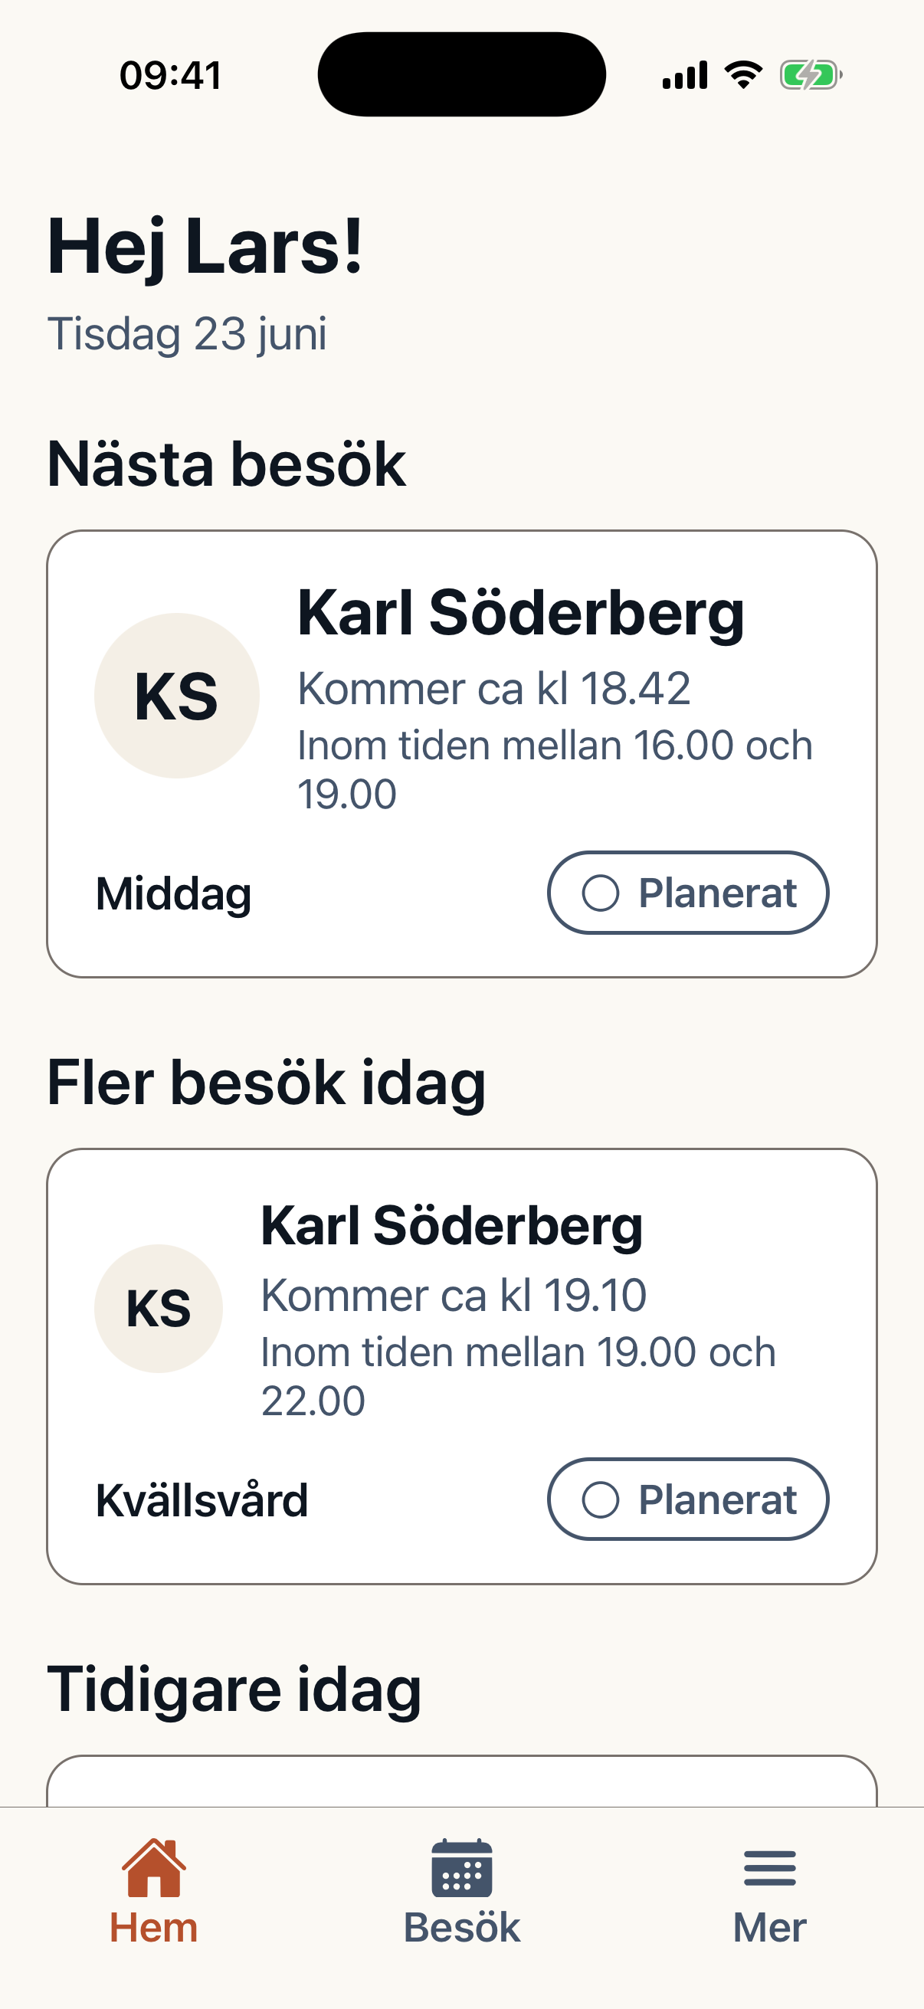924x2009 pixels.
Task: Open Karl Söderberg visit at 19.10
Action: (461, 1366)
